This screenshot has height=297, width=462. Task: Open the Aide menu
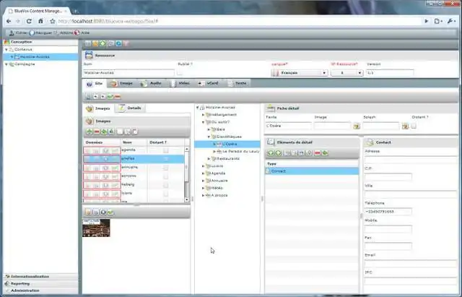coord(82,33)
